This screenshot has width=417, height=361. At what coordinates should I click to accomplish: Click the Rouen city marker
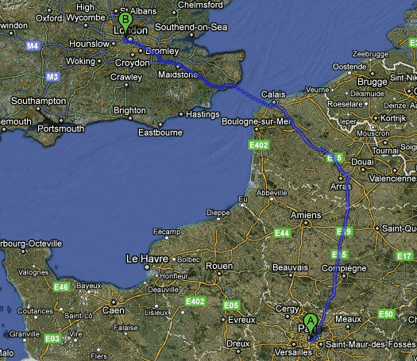tap(219, 274)
